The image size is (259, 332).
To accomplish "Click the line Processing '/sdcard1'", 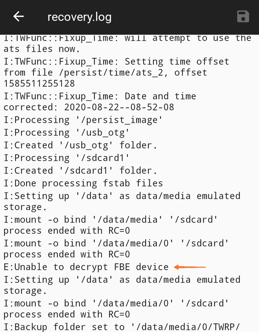I will 67,158.
